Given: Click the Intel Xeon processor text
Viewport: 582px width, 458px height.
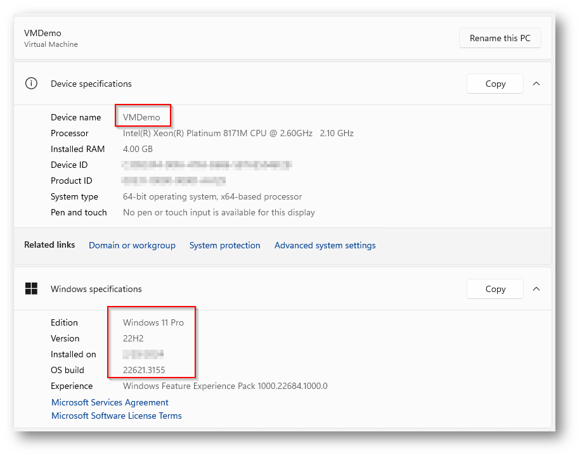Looking at the screenshot, I should click(x=238, y=133).
